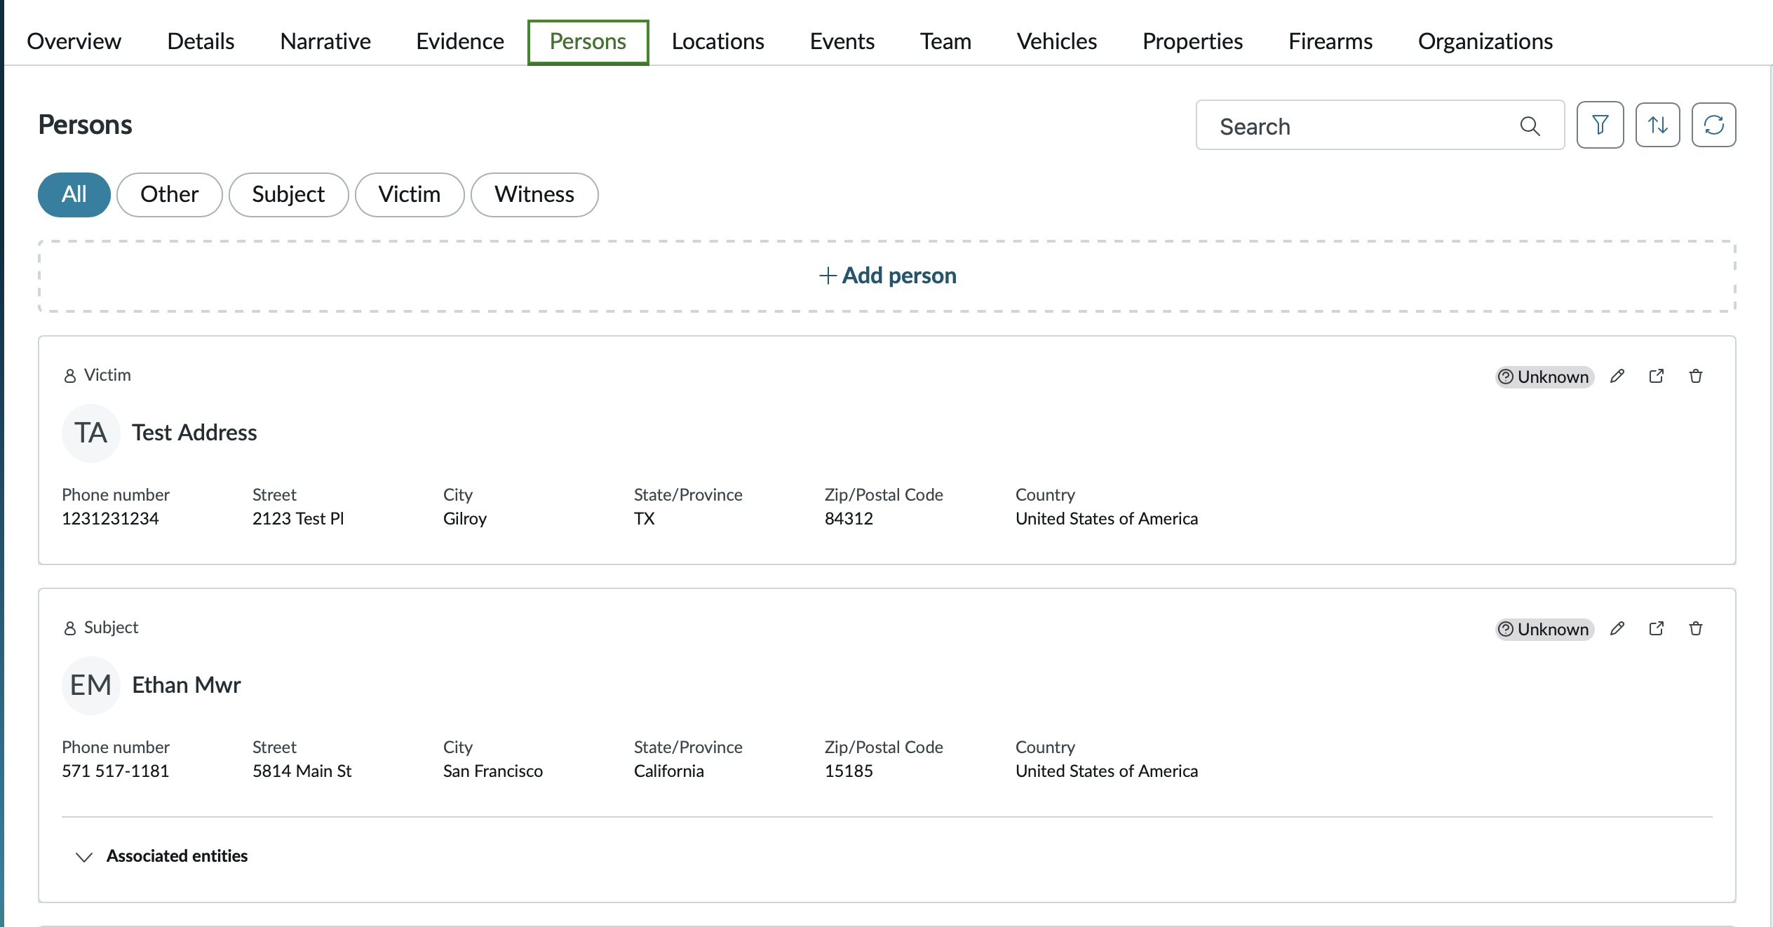Open the filter options icon
Image resolution: width=1773 pixels, height=927 pixels.
click(x=1600, y=125)
